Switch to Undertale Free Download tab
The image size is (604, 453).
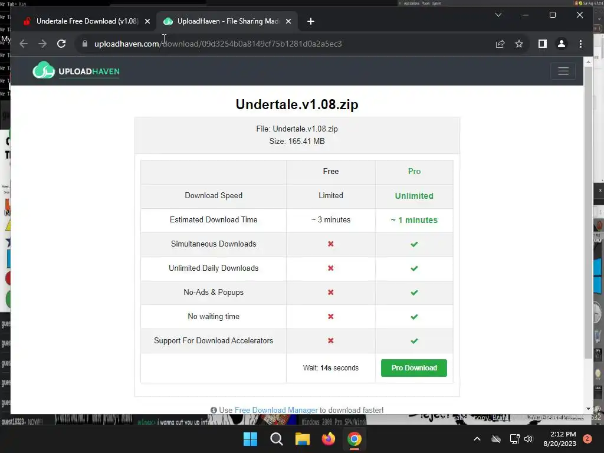click(x=87, y=21)
